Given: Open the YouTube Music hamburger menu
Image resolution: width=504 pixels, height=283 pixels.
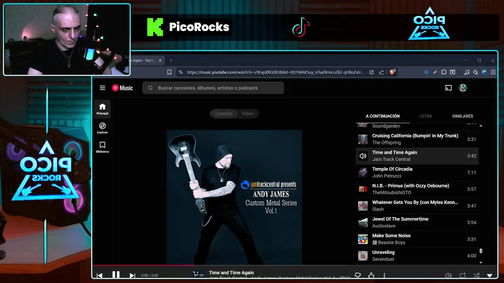Looking at the screenshot, I should tap(102, 88).
